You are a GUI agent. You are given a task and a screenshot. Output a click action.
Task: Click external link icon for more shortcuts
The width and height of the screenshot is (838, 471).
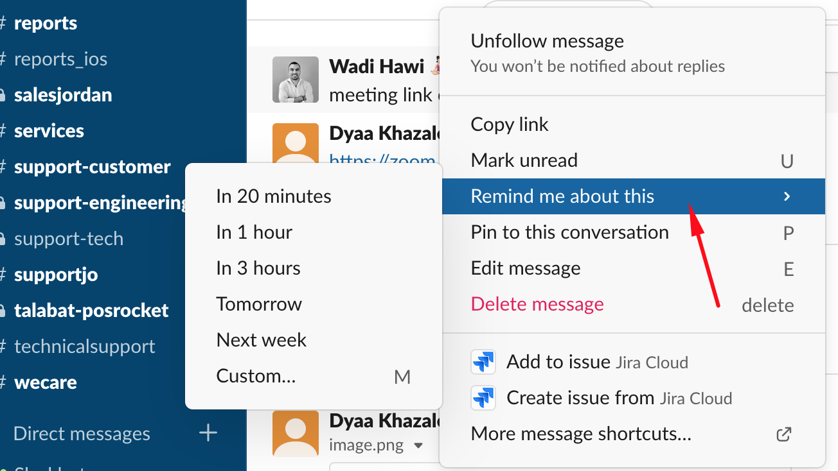pos(783,434)
